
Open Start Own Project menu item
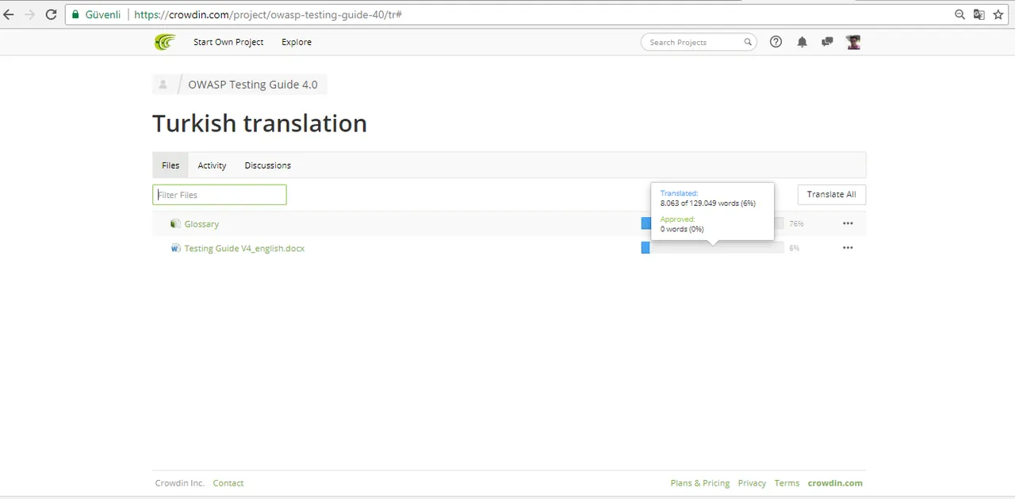(228, 42)
